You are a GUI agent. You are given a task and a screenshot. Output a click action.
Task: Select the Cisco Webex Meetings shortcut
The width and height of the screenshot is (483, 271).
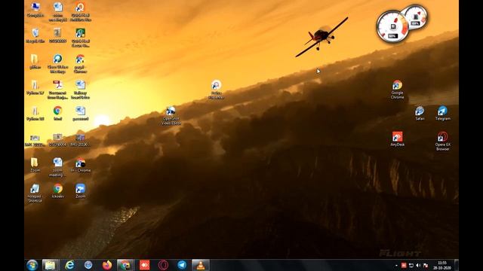coord(57,63)
